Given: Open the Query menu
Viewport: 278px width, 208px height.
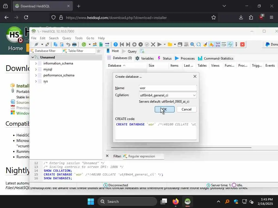Looking at the screenshot, I should pos(67,38).
